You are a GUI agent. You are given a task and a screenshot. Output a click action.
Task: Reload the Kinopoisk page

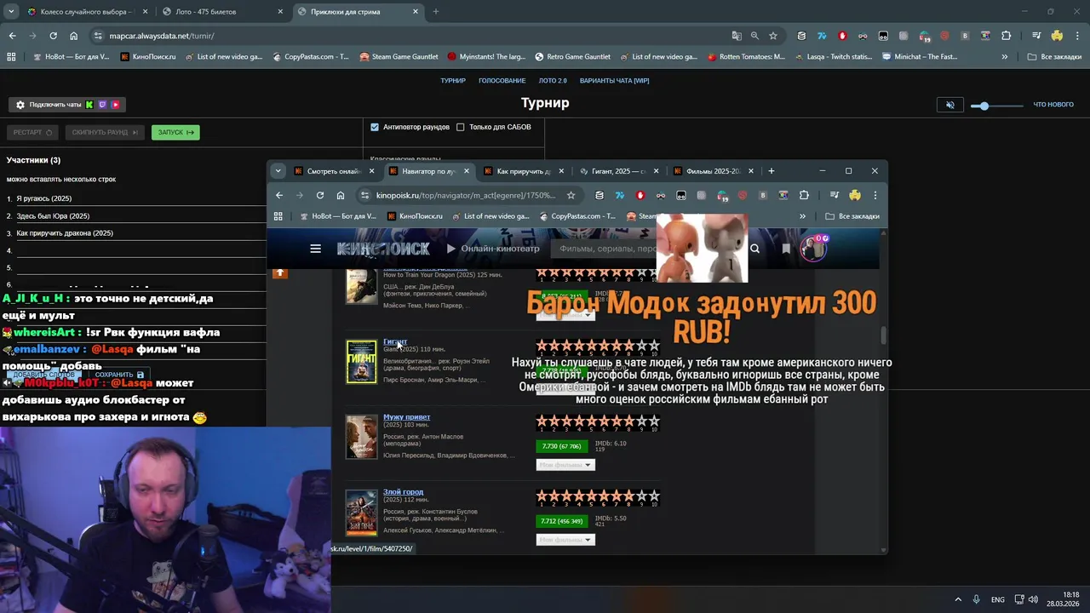320,195
